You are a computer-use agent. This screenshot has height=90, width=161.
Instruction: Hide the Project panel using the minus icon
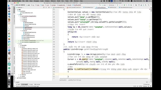tap(51, 7)
